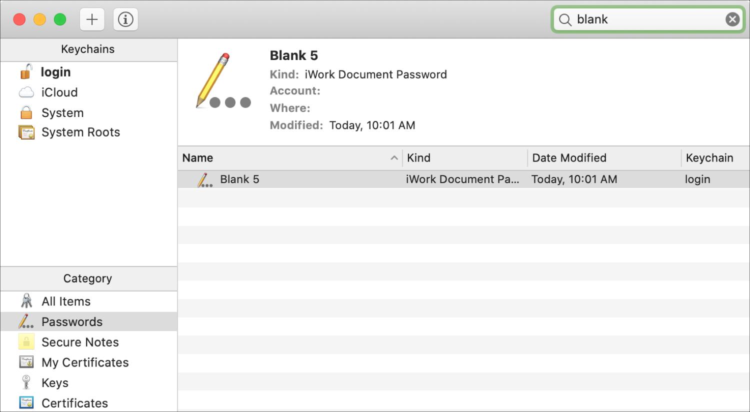Click the plus button to add keychain item
This screenshot has height=412, width=750.
coord(92,19)
